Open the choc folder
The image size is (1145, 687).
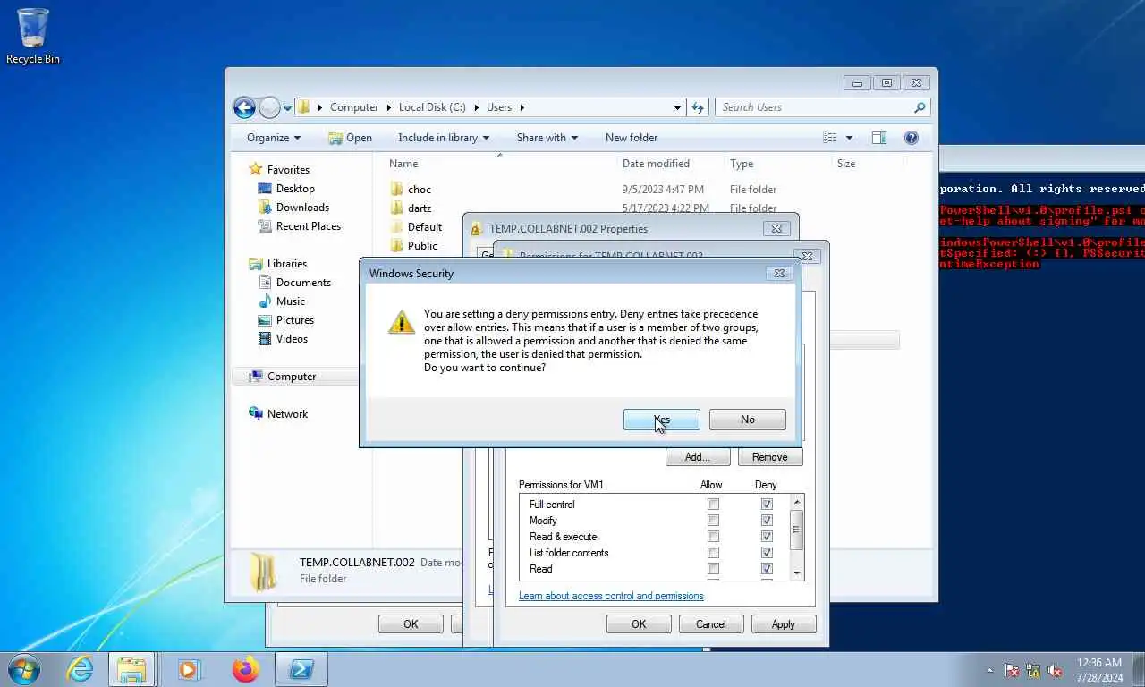420,190
